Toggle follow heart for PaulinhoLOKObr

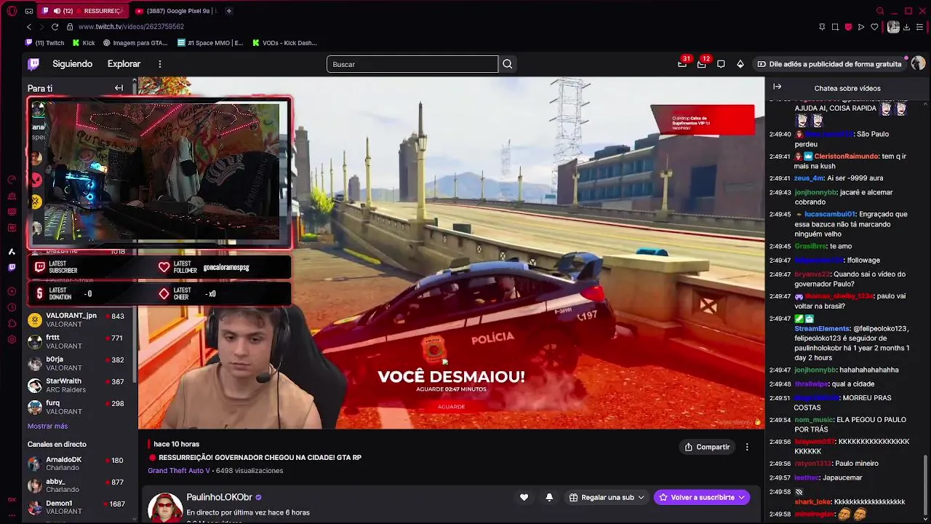pyautogui.click(x=524, y=497)
